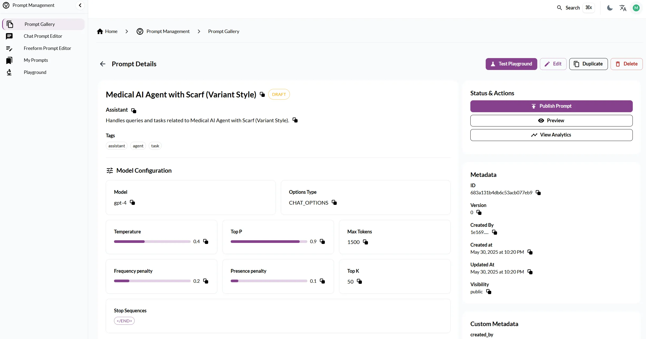Click the Home breadcrumb link
Viewport: 646px width, 339px height.
coord(107,31)
